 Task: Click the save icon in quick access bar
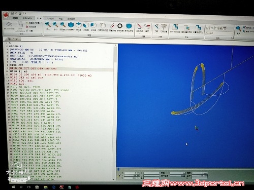point(12,13)
